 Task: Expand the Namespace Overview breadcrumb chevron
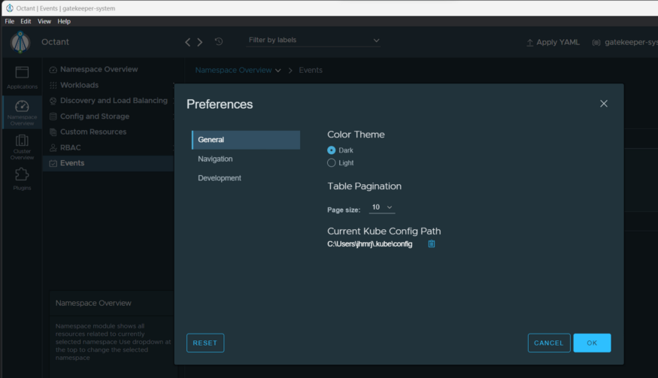tap(278, 71)
